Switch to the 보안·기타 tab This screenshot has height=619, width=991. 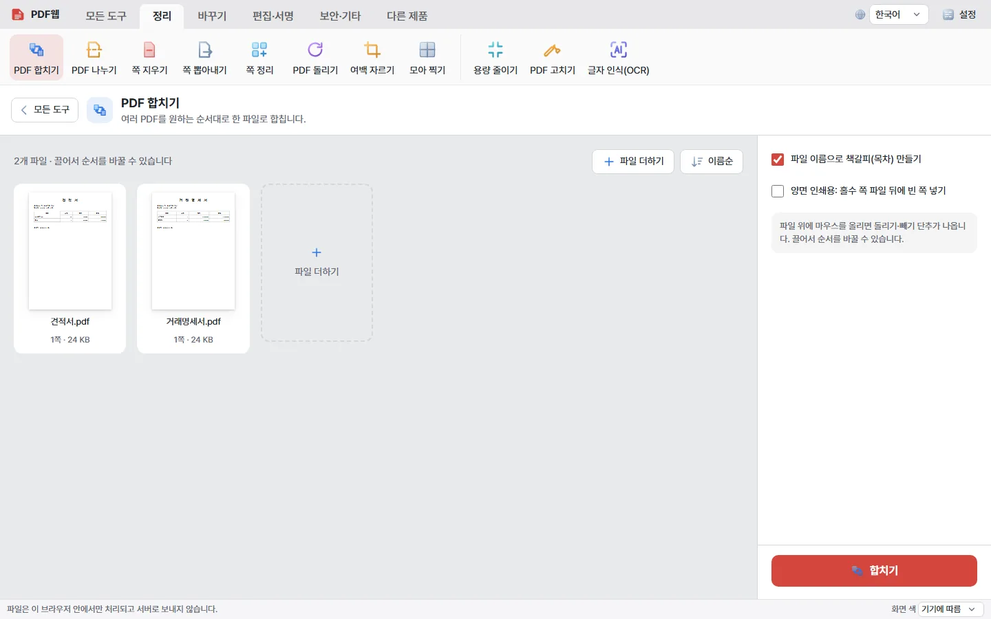pyautogui.click(x=340, y=16)
